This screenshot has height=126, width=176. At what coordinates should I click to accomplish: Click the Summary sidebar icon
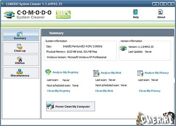point(20,34)
